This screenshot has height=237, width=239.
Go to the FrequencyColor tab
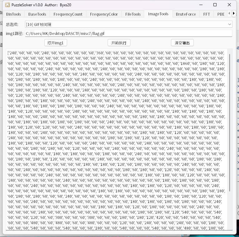(104, 14)
